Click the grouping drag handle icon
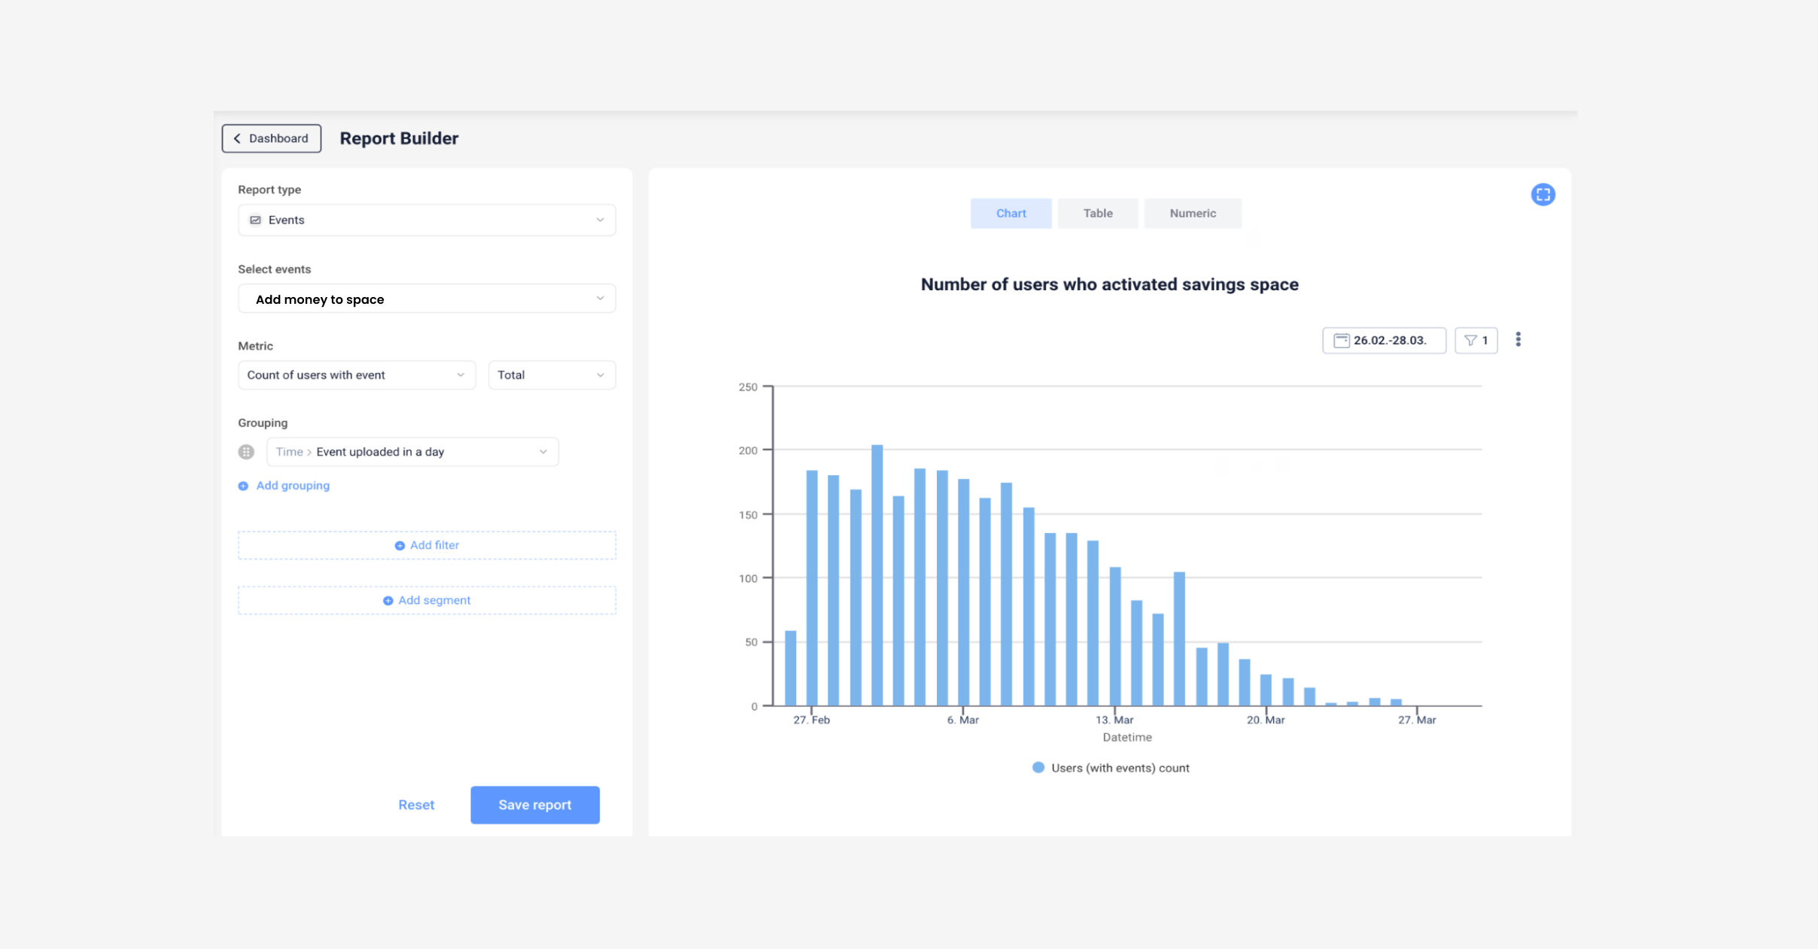 tap(246, 452)
